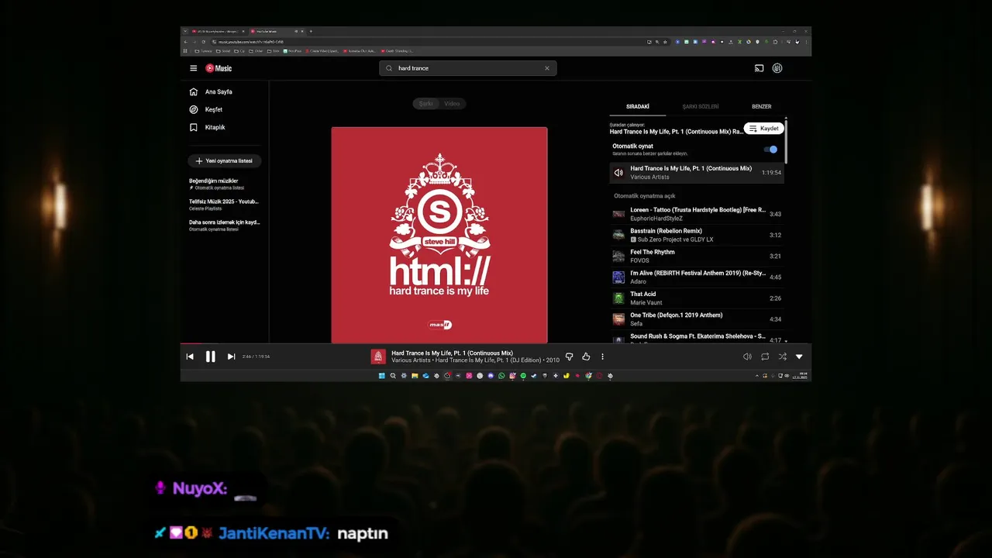Click the large red album artwork
Viewport: 992px width, 558px height.
[439, 235]
